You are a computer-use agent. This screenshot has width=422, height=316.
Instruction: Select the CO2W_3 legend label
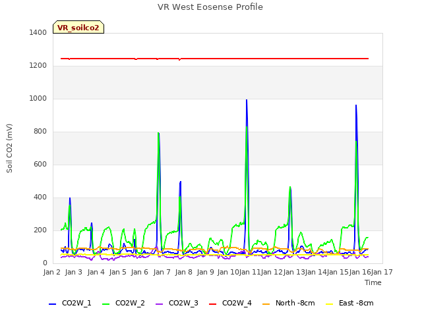pyautogui.click(x=183, y=303)
